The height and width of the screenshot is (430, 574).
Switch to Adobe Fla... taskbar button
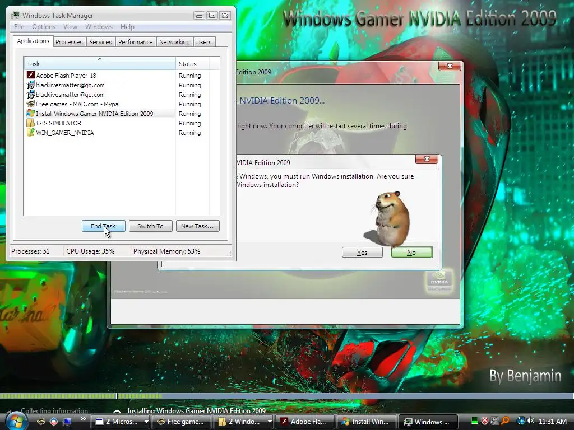304,422
